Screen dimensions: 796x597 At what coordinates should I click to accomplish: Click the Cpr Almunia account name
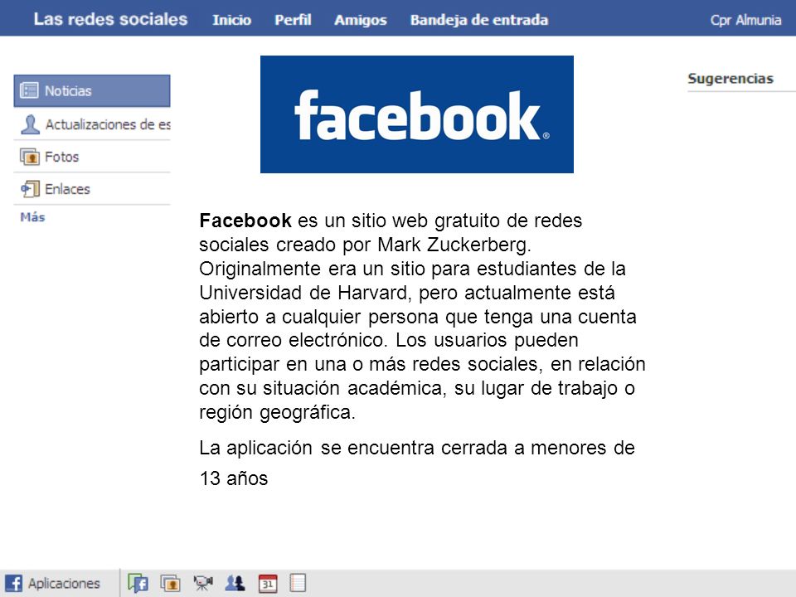point(745,20)
